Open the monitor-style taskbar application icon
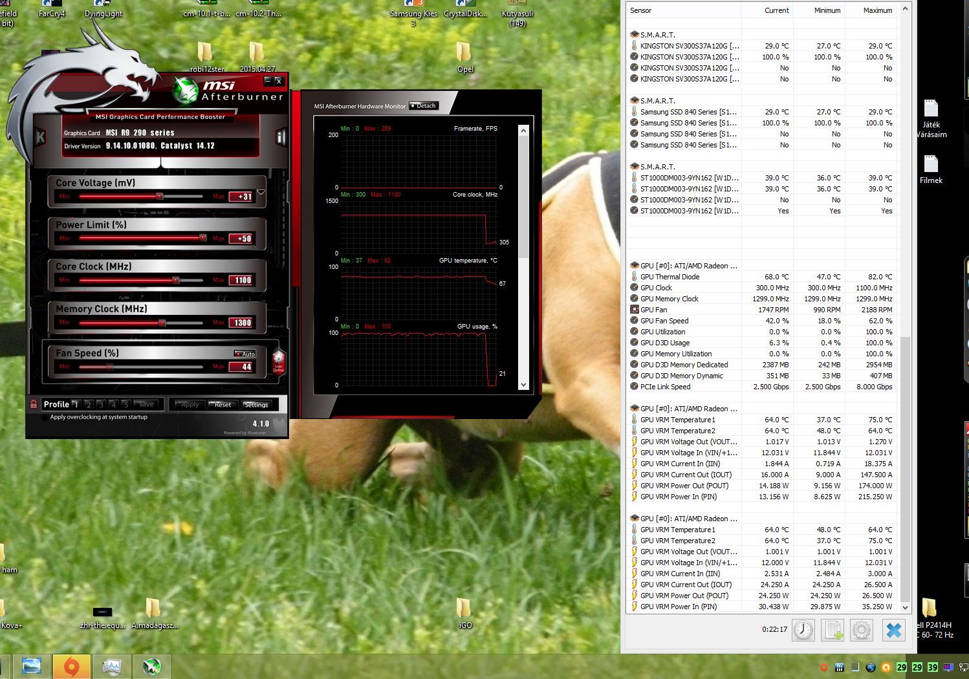The image size is (969, 679). point(111,666)
